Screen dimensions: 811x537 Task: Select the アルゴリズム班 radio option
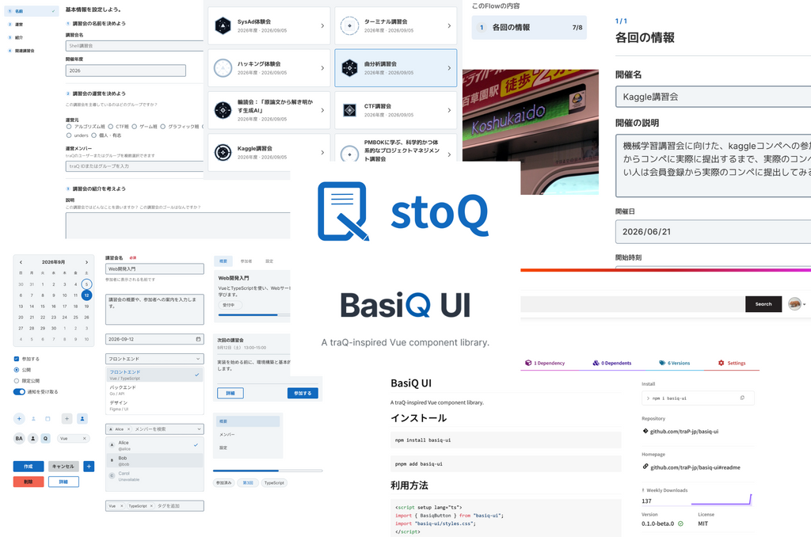coord(69,126)
